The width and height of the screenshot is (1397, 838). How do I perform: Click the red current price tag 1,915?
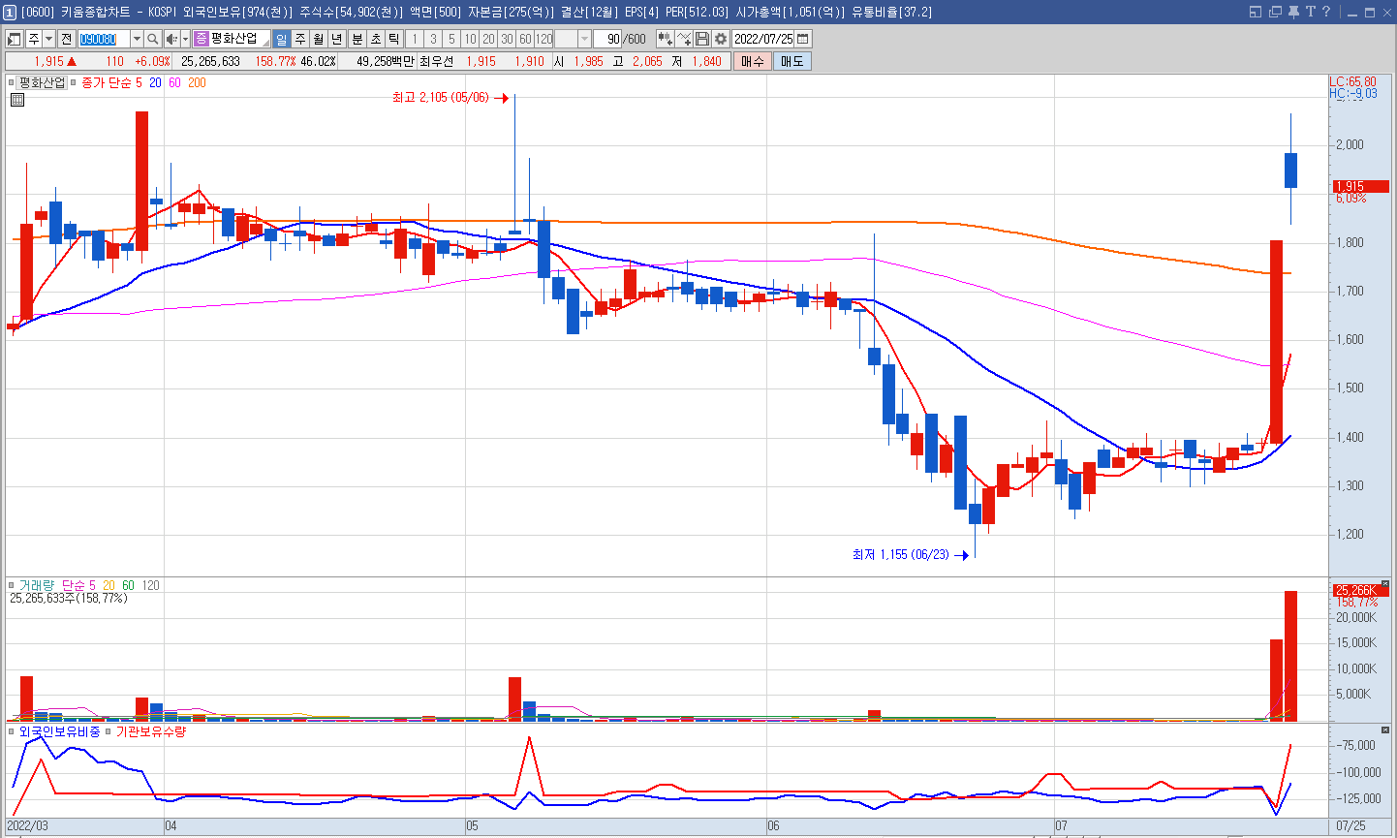1359,186
